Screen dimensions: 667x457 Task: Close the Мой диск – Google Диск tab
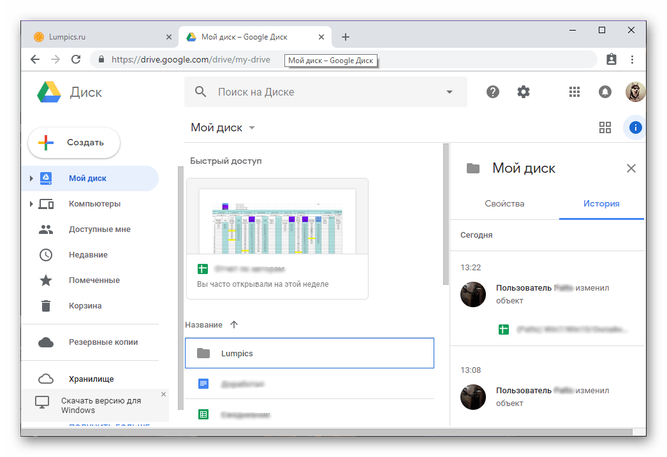point(321,37)
